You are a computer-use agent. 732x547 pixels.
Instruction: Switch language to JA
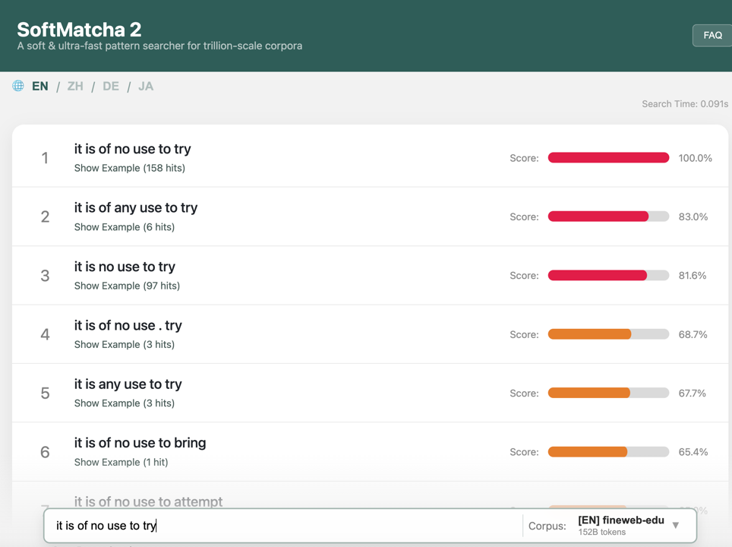[x=146, y=86]
